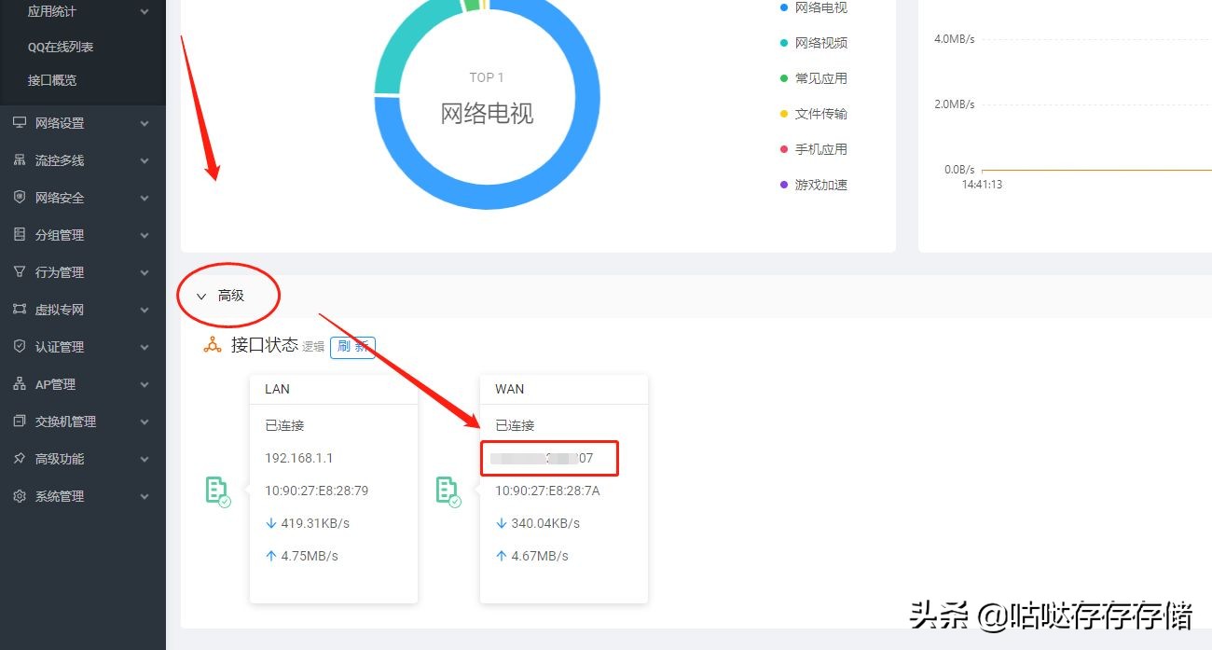Click the LAN interface document status icon
Screen dimensions: 1212x650
point(217,491)
